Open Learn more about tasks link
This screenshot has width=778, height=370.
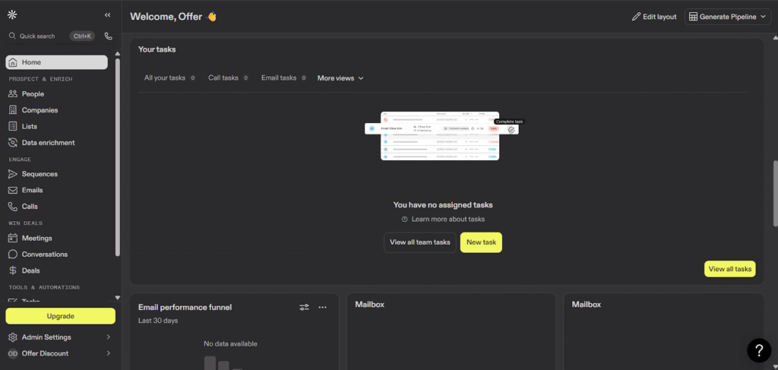click(448, 220)
